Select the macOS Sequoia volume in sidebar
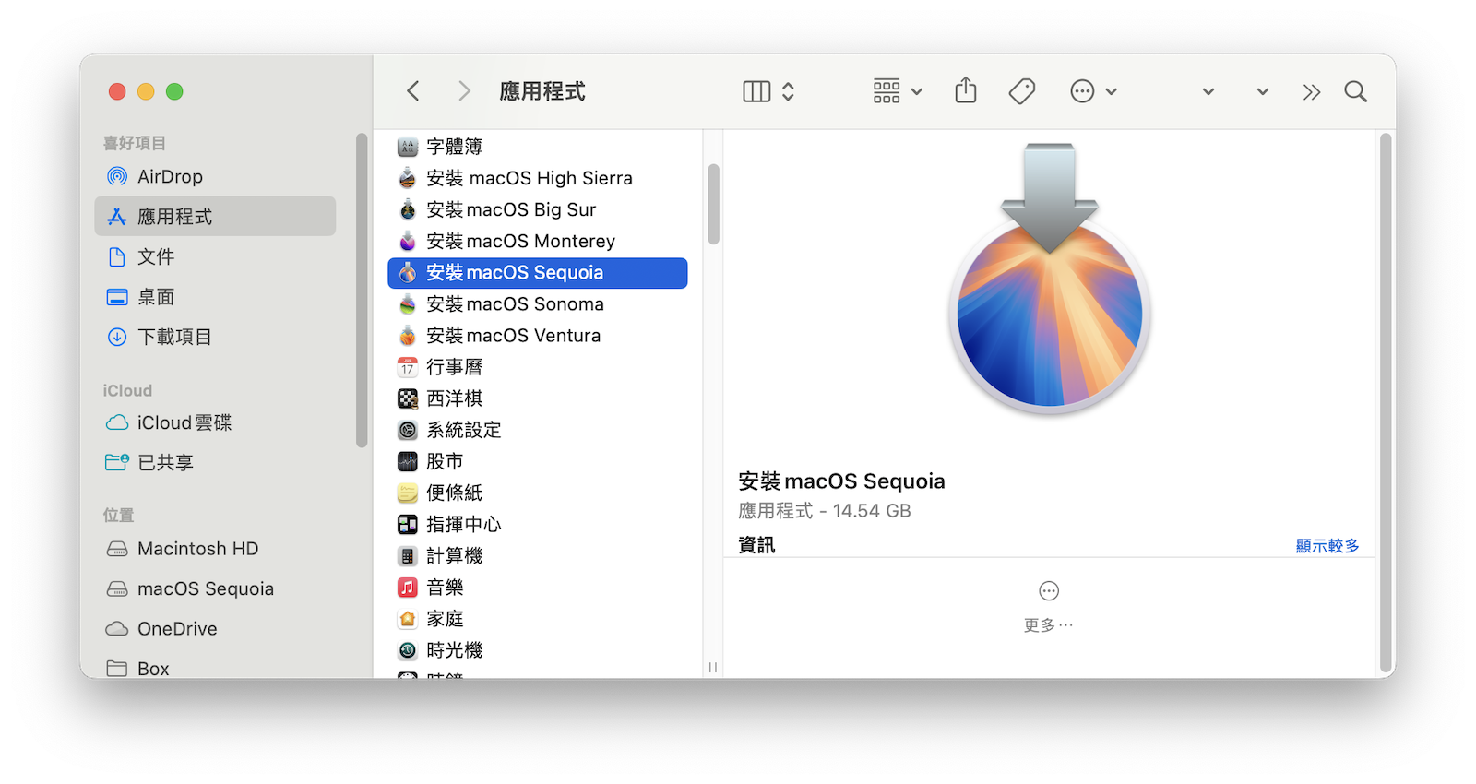The height and width of the screenshot is (784, 1476). pyautogui.click(x=215, y=588)
